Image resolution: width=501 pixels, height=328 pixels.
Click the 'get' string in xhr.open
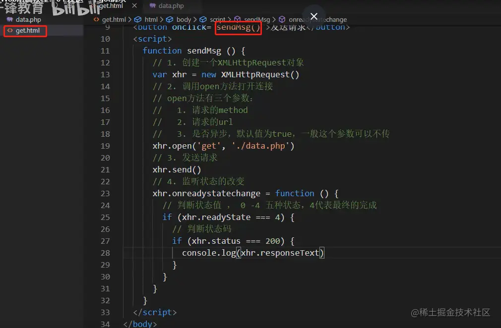tap(209, 146)
